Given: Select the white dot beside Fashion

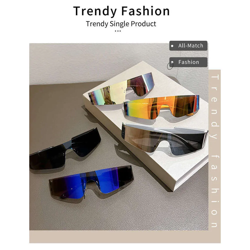Looking at the screenshot, I should [x=172, y=62].
